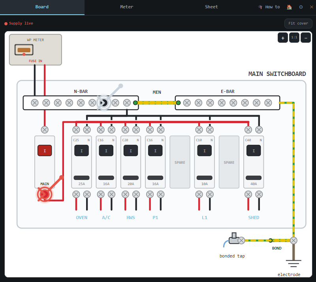Click the Fit cover button
The image size is (316, 282).
(298, 23)
